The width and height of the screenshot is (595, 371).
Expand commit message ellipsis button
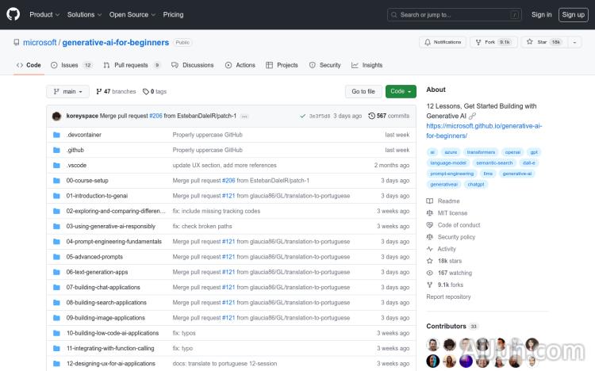(244, 116)
